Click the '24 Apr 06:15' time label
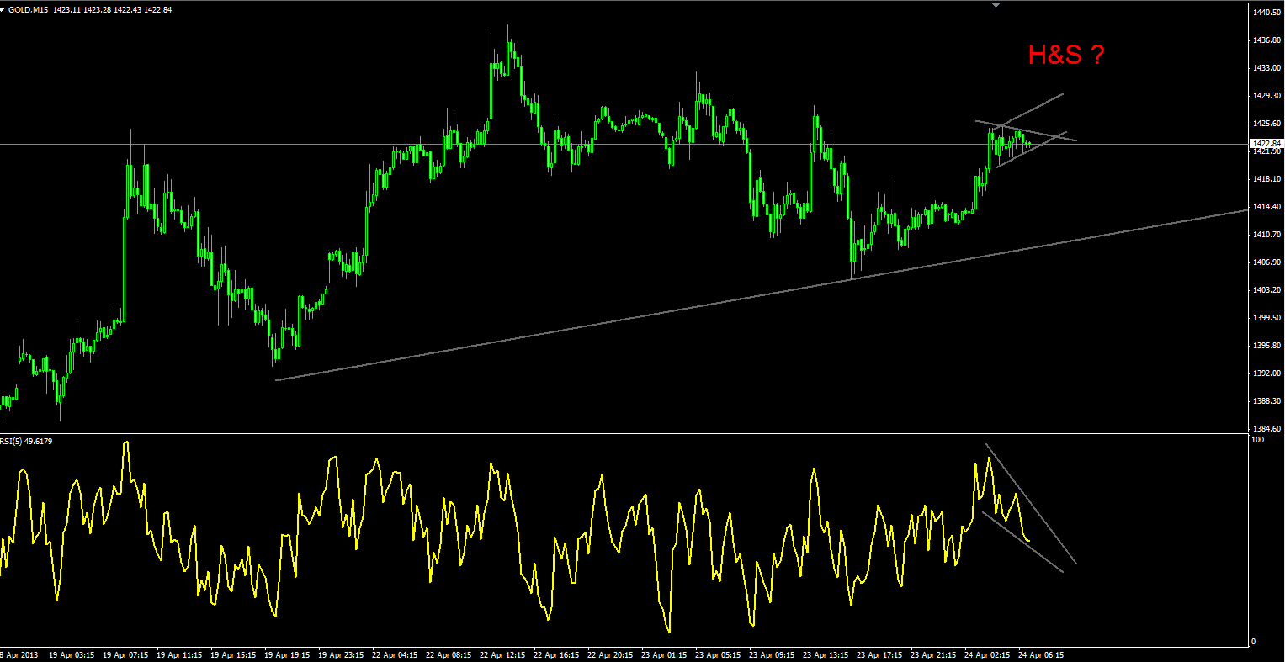This screenshot has height=662, width=1285. pos(1042,654)
